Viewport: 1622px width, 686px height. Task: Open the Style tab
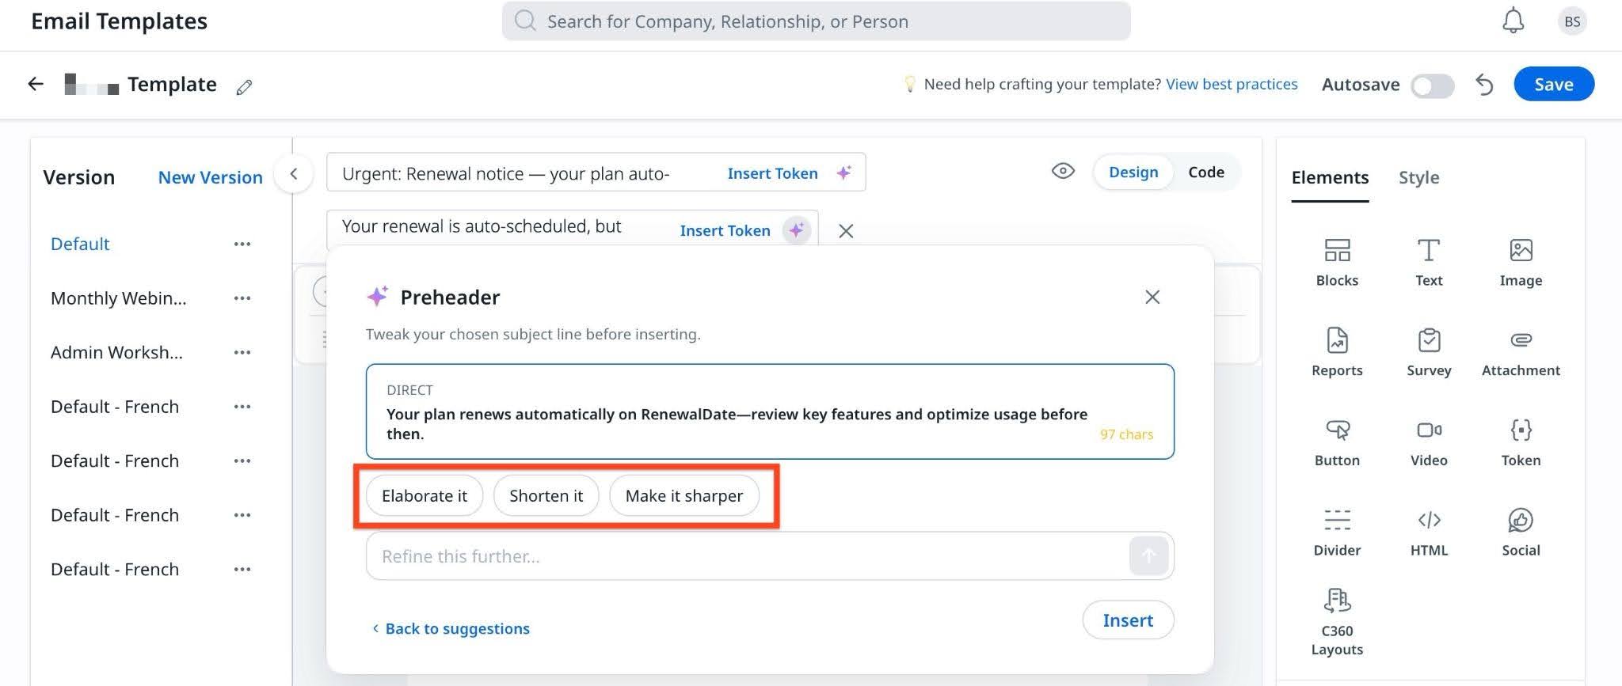point(1418,177)
